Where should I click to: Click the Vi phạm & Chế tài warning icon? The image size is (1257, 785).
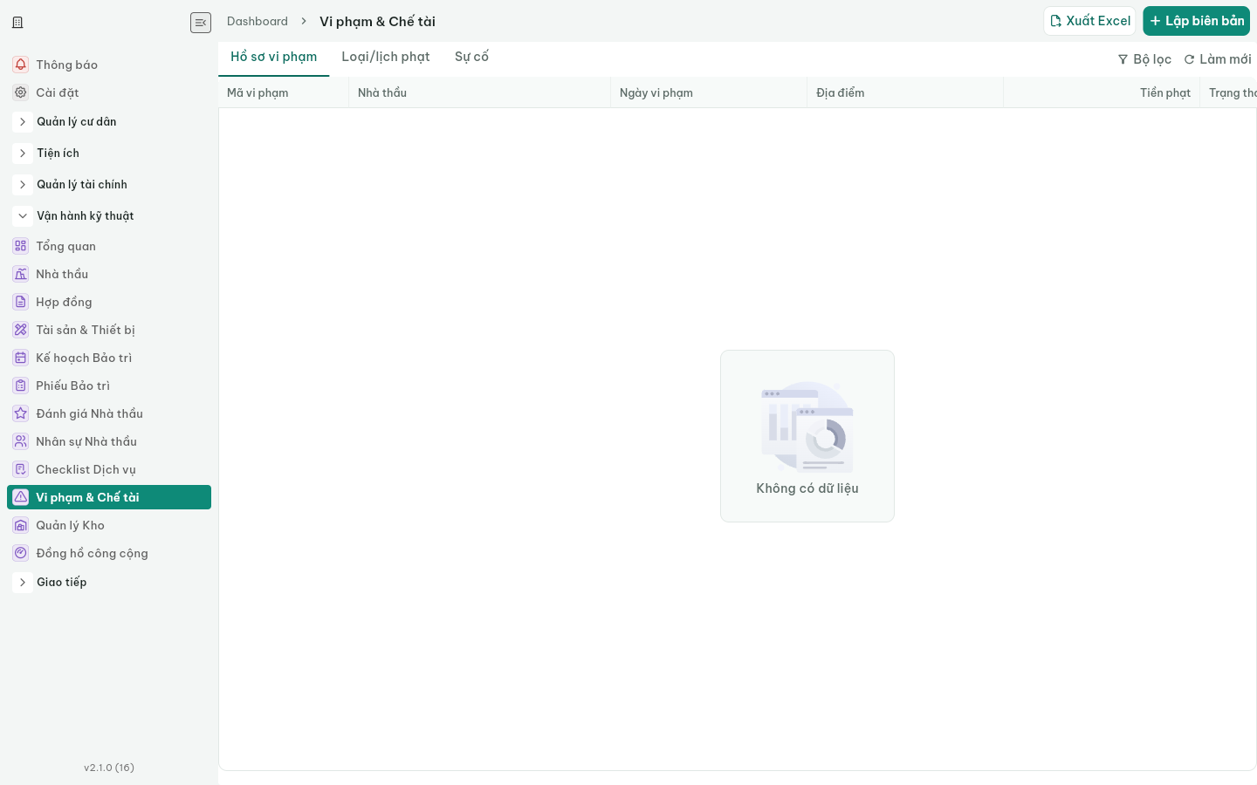[x=21, y=497]
